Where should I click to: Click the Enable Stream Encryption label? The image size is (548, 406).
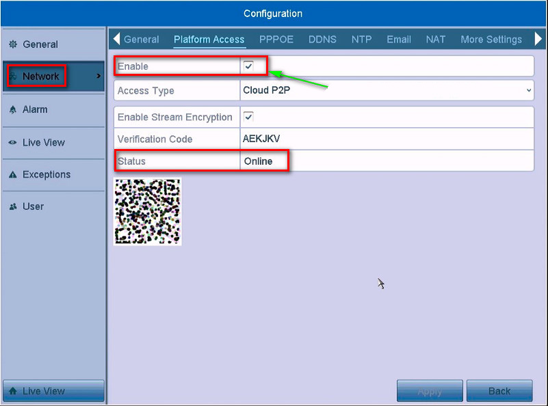pyautogui.click(x=174, y=117)
